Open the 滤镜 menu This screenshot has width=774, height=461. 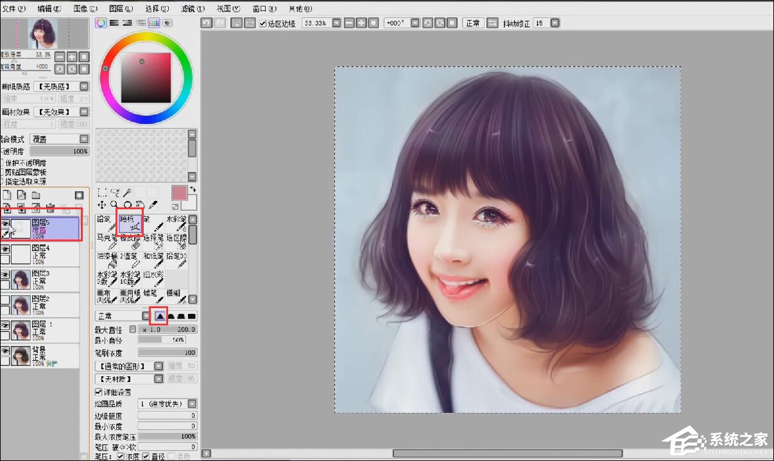point(193,8)
